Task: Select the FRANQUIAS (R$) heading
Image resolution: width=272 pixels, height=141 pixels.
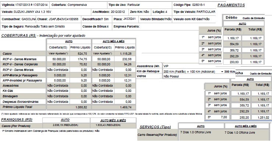Action: [17, 120]
